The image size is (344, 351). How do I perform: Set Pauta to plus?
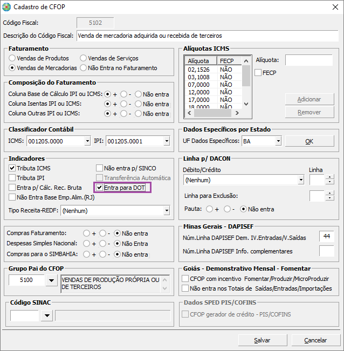point(210,209)
